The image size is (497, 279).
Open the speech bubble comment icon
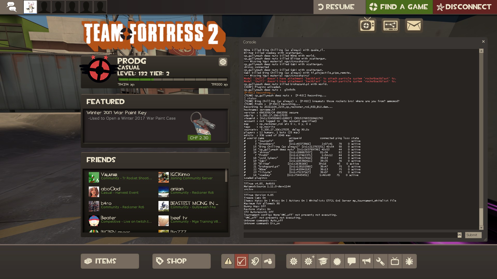tap(352, 261)
